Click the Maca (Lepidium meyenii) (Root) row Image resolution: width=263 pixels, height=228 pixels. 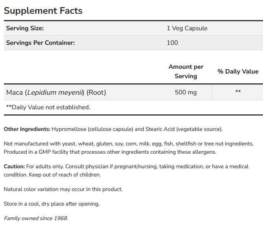[56, 92]
